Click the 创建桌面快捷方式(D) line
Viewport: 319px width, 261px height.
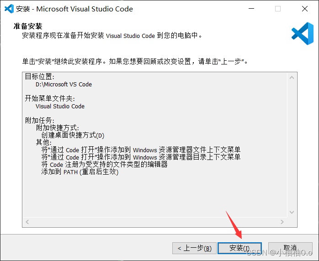tap(73, 135)
